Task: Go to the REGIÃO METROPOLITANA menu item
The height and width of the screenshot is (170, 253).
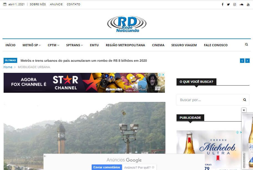Action: point(125,45)
